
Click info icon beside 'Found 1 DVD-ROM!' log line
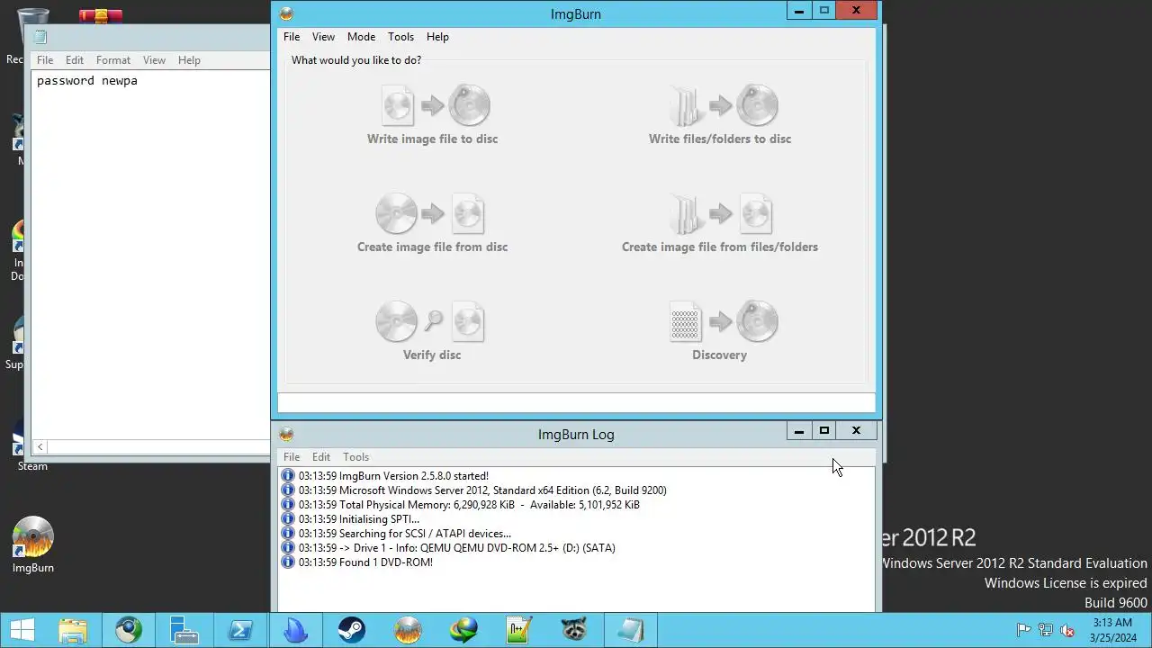pos(288,562)
